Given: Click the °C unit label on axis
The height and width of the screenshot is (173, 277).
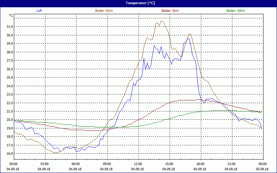Looking at the screenshot, I should tap(11, 16).
